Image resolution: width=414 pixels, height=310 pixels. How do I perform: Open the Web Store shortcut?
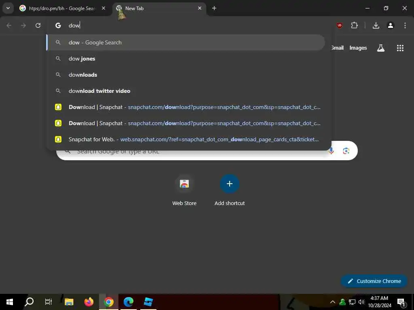184,190
